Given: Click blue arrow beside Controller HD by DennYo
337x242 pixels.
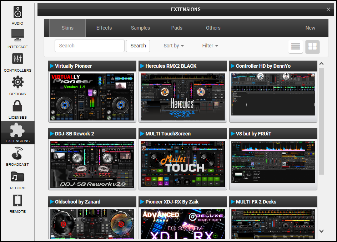Looking at the screenshot, I should 233,66.
